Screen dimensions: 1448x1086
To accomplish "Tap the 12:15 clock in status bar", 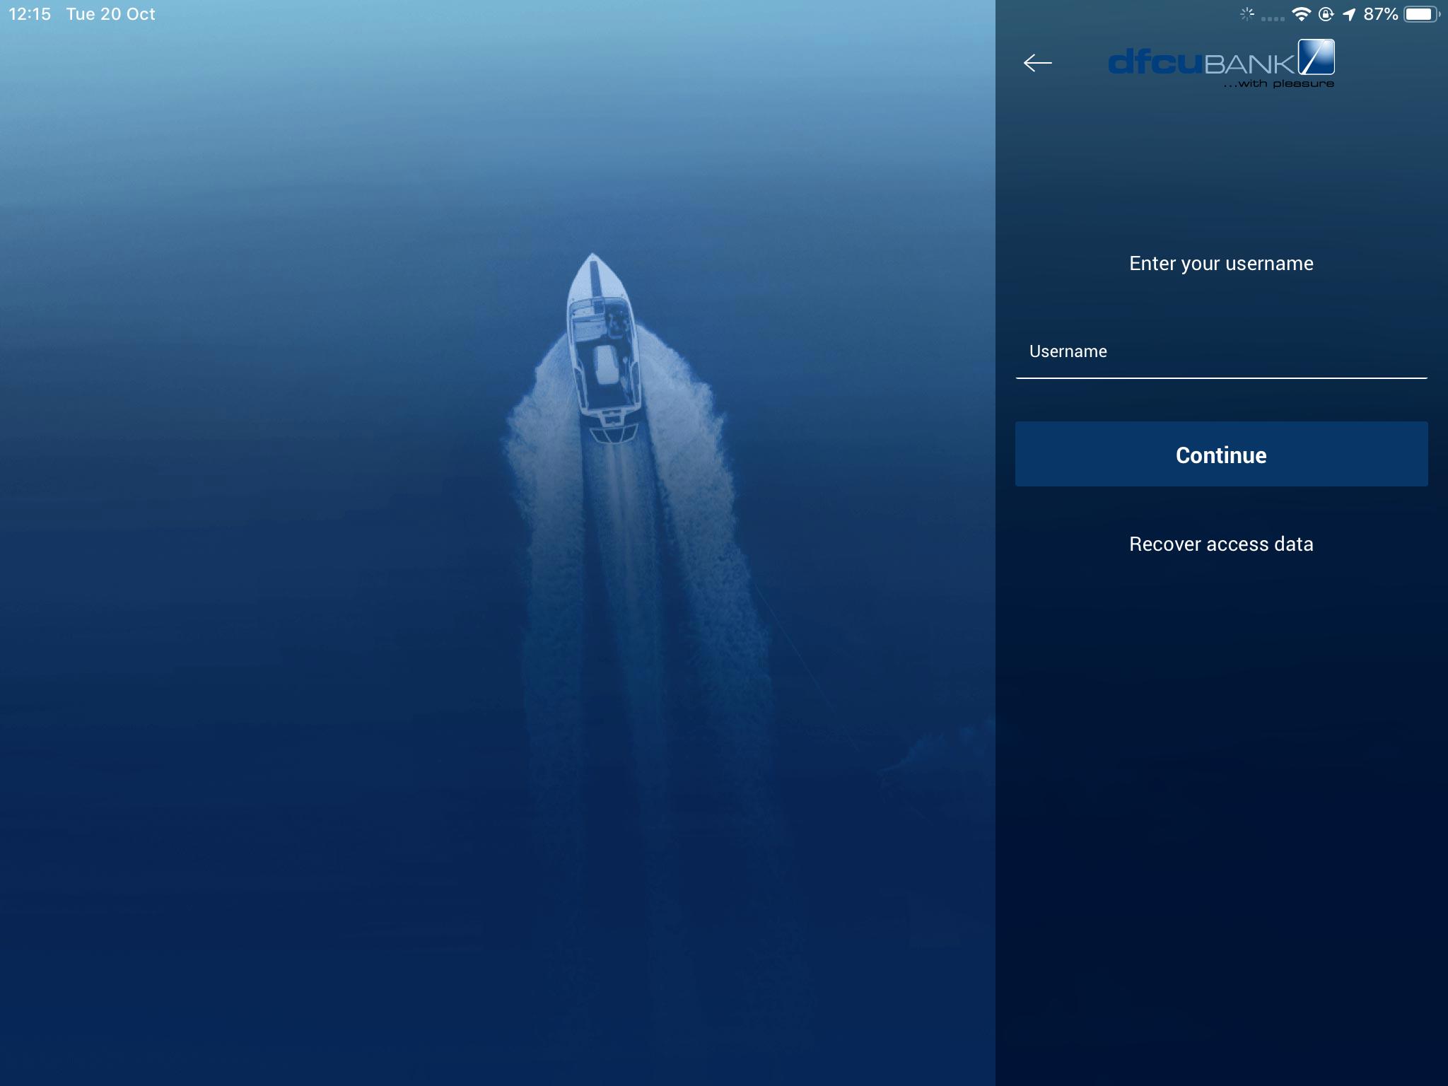I will (30, 14).
